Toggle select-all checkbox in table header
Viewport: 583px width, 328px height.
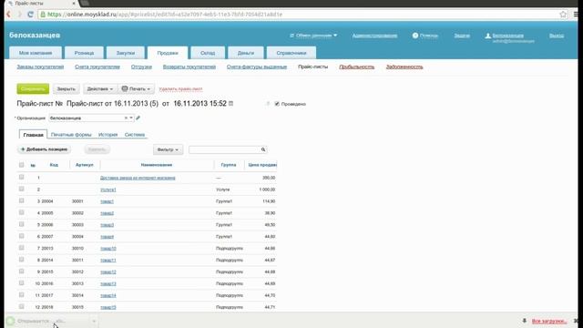(x=22, y=165)
